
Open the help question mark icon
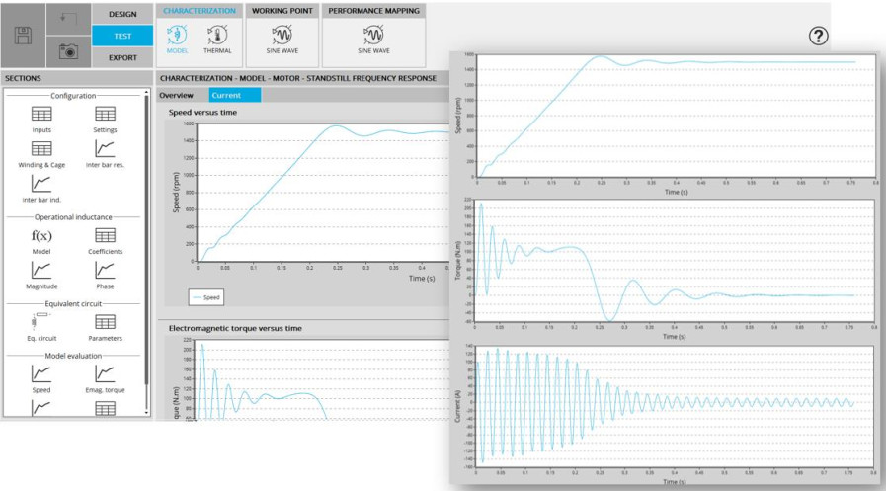[817, 37]
